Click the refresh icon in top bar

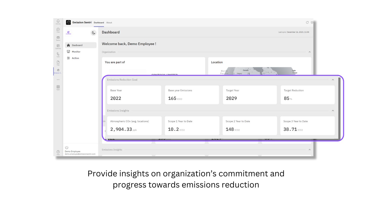[307, 23]
